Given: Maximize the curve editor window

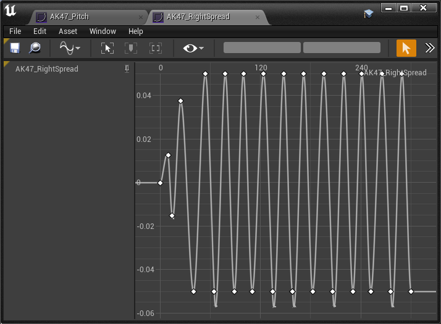Looking at the screenshot, I should coord(404,8).
